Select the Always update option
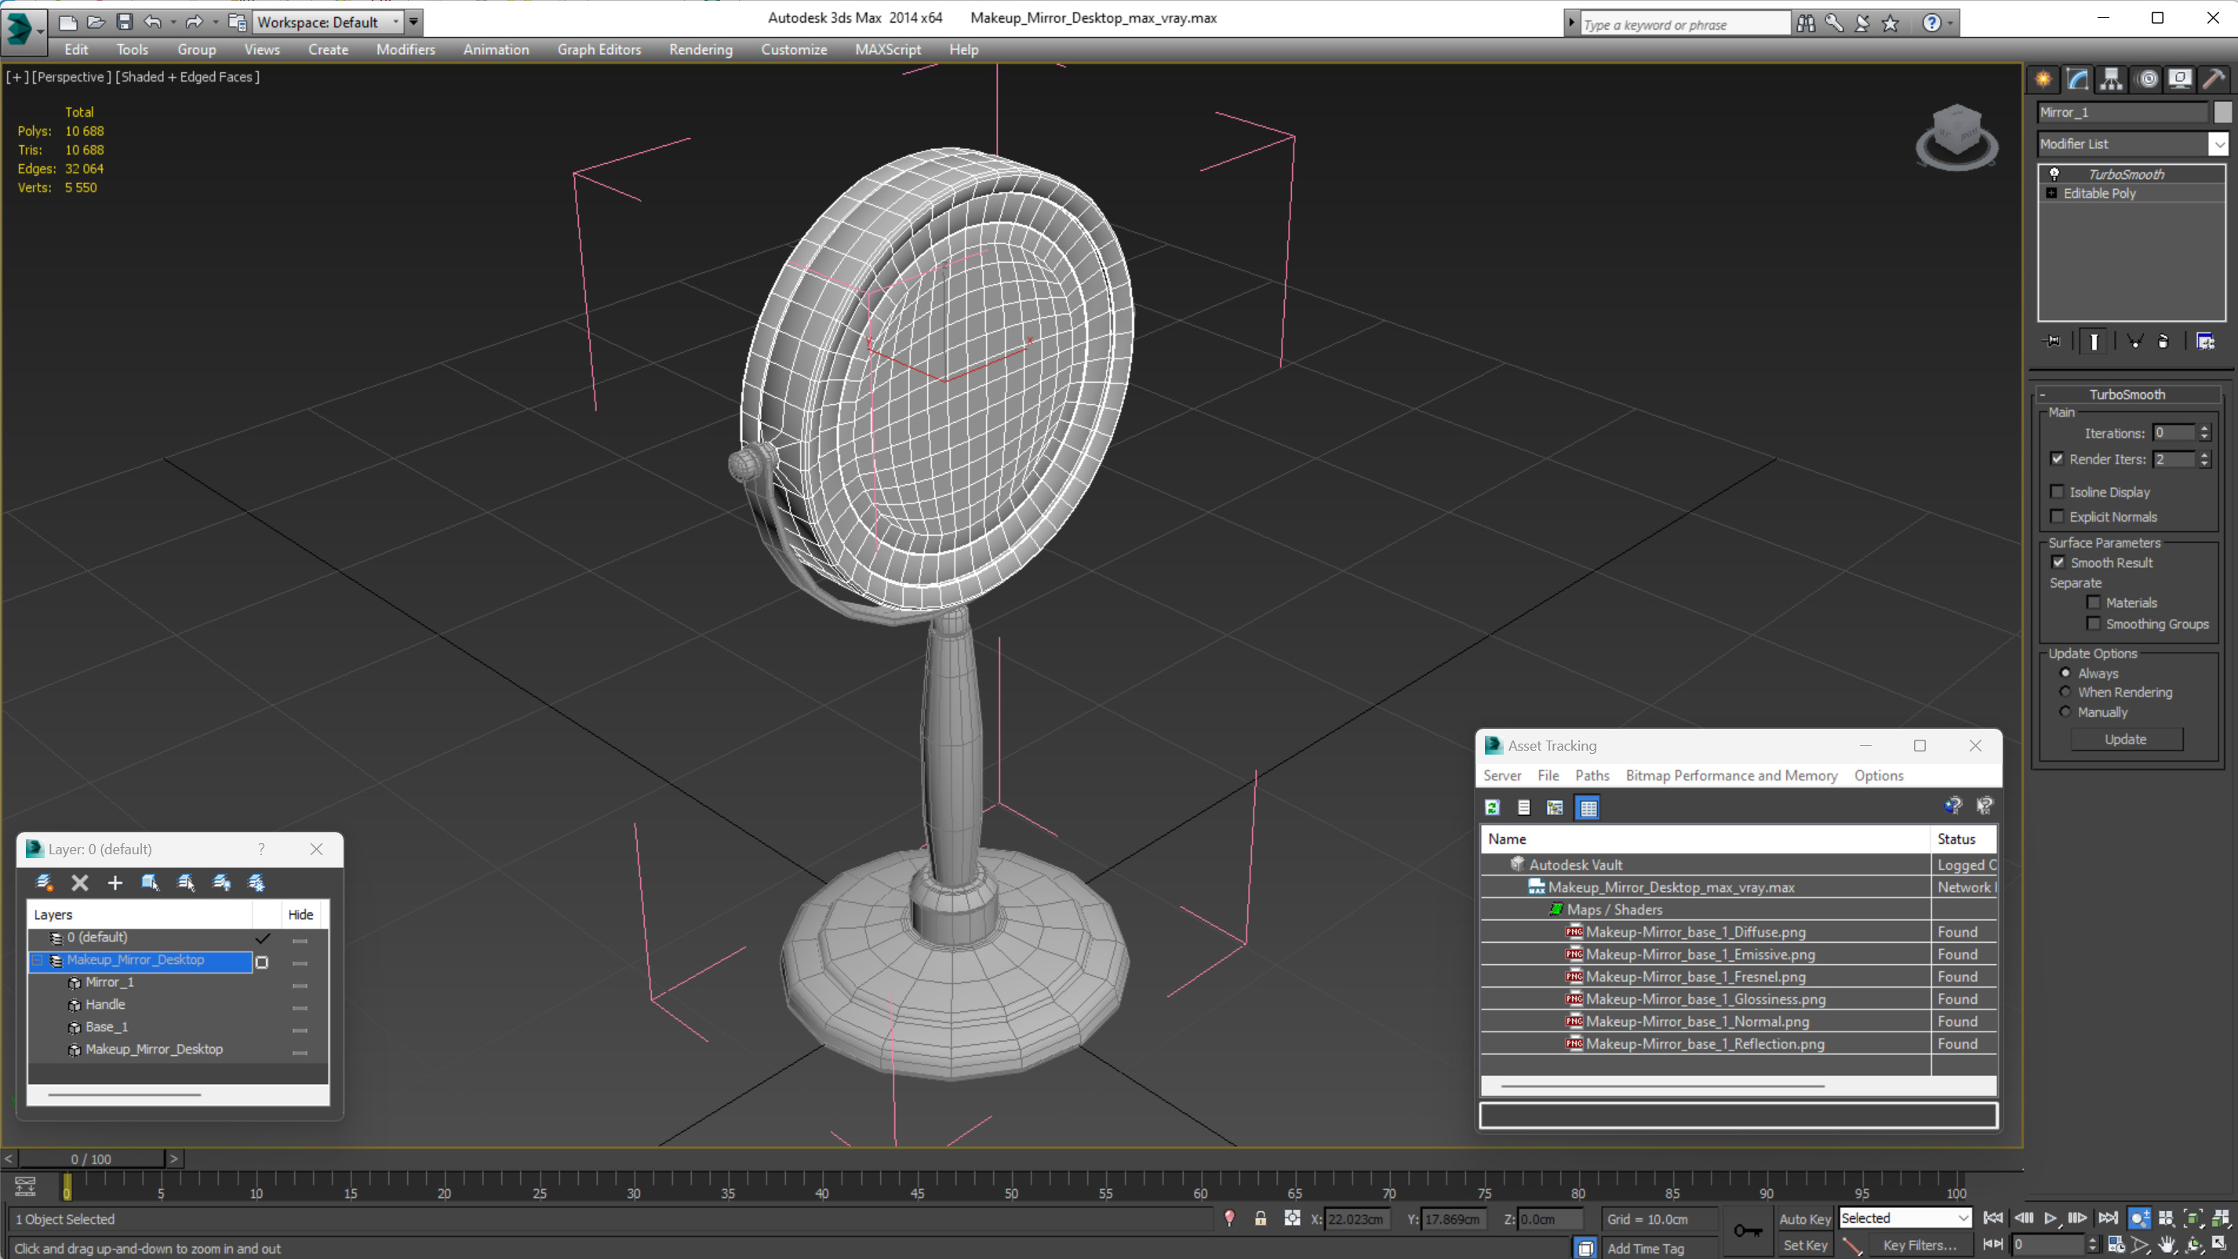This screenshot has width=2238, height=1259. click(x=2066, y=673)
